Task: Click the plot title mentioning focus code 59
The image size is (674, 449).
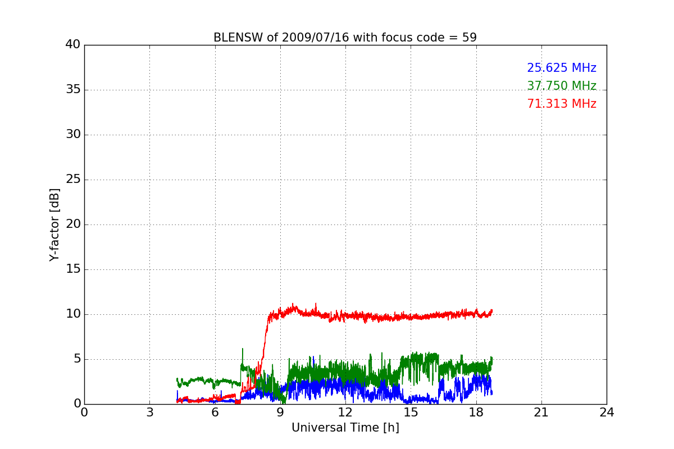Action: point(345,38)
